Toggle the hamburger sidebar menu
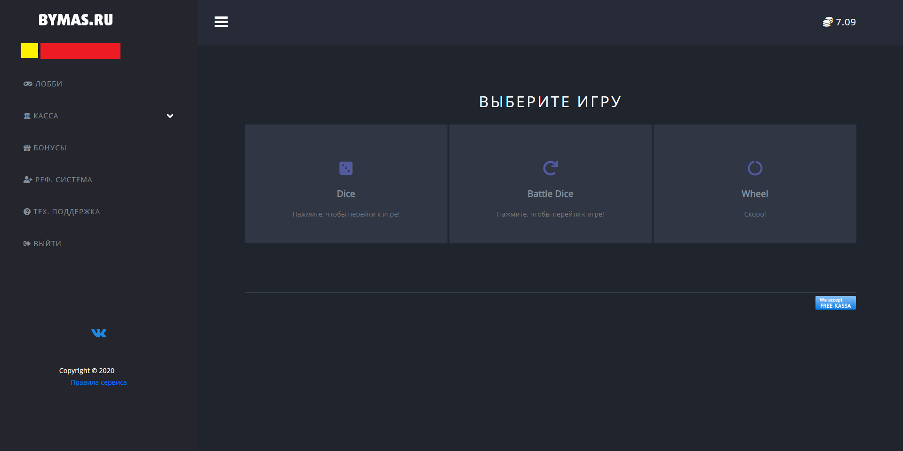The height and width of the screenshot is (451, 903). click(x=221, y=22)
